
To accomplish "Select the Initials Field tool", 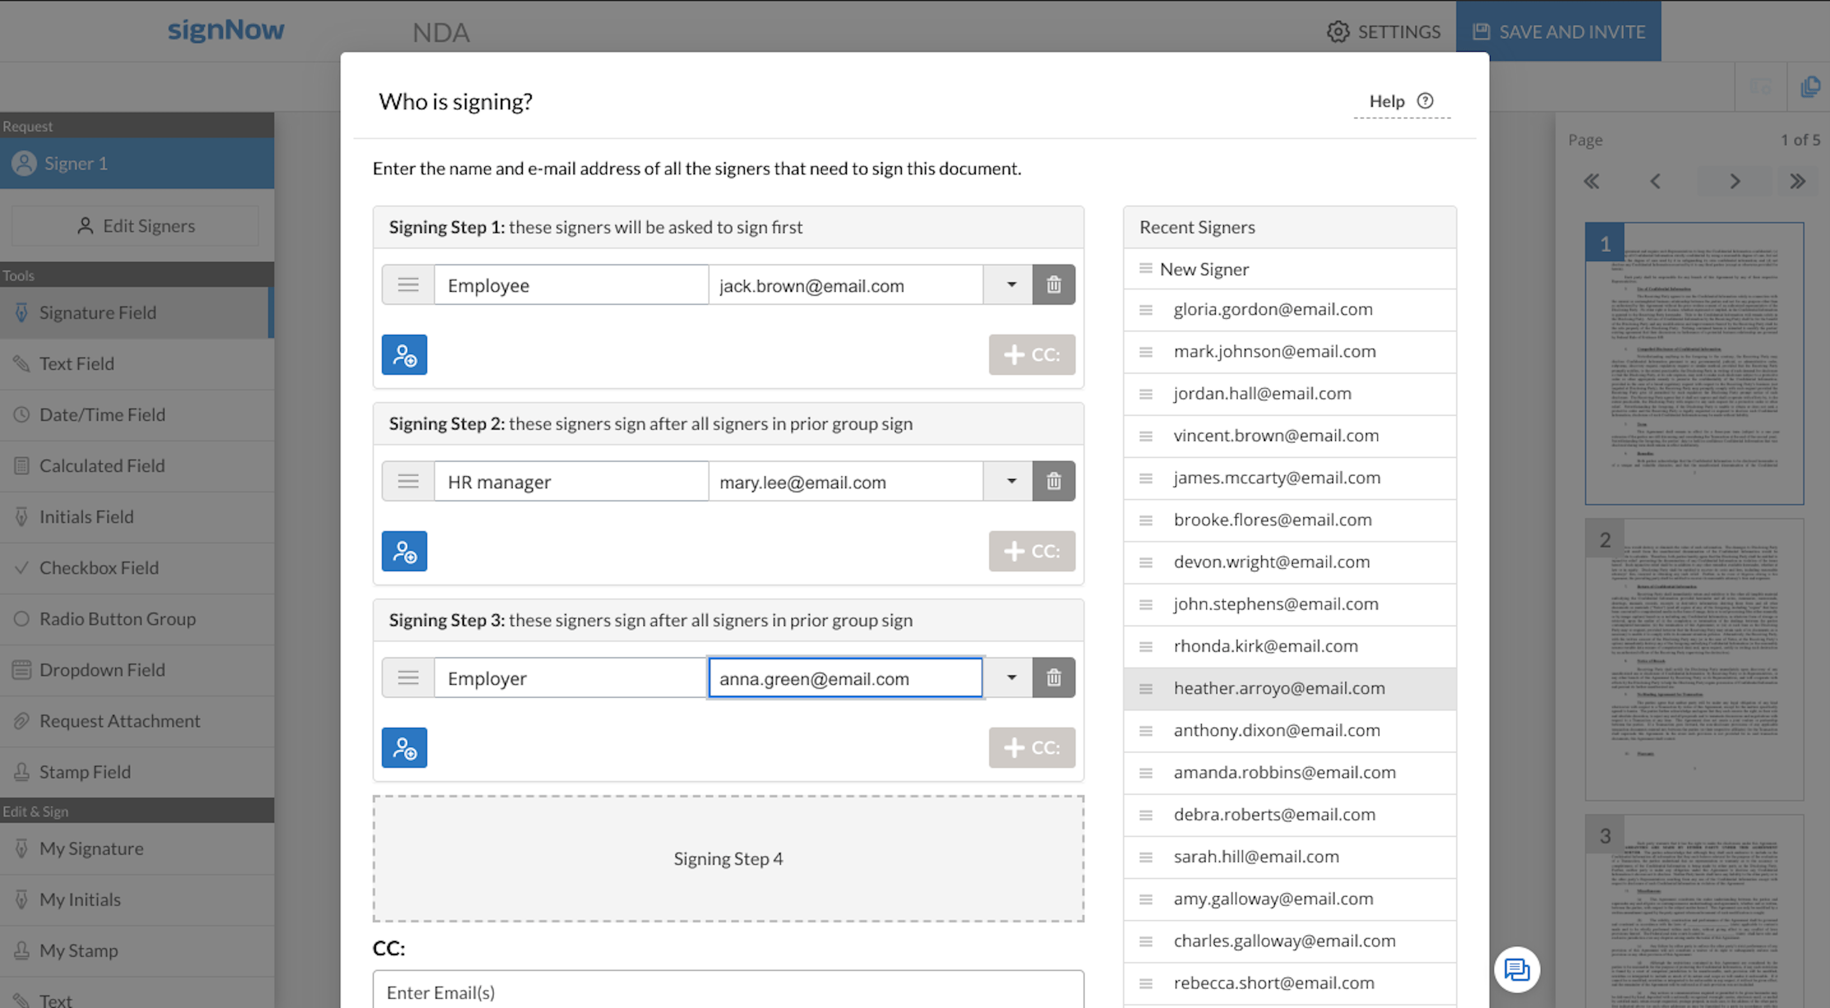I will point(86,516).
